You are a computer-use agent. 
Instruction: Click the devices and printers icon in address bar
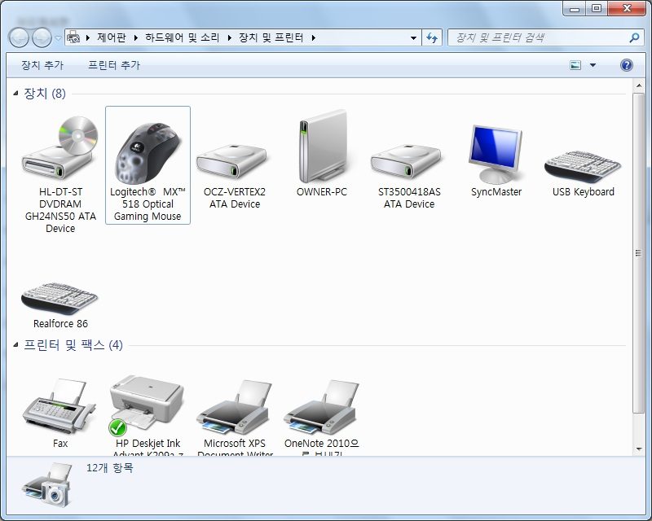tap(73, 37)
